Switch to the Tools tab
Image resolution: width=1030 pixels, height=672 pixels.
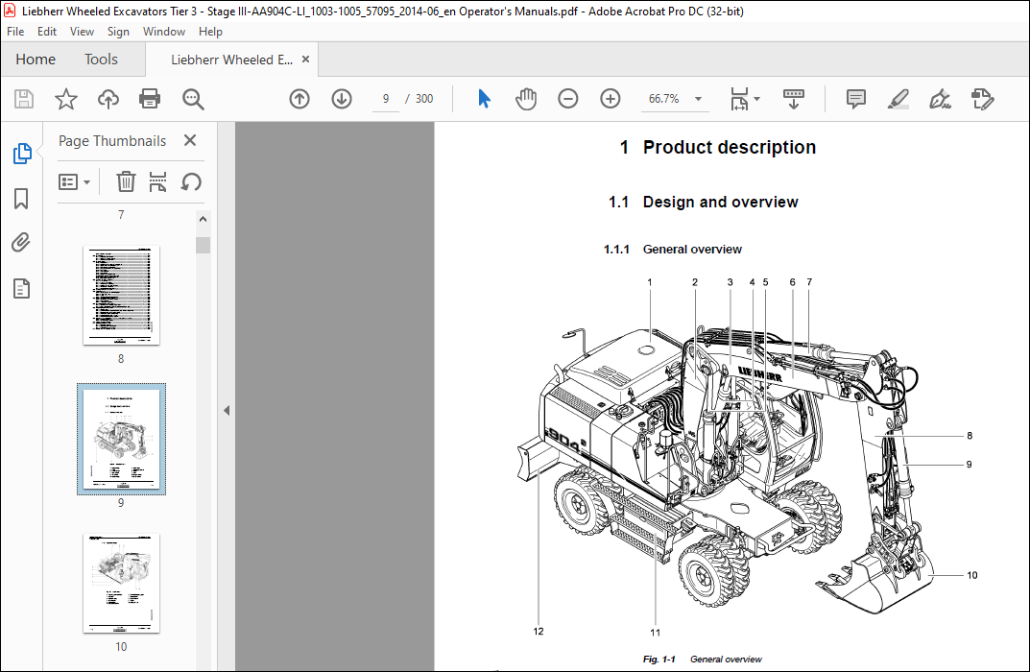tap(101, 60)
